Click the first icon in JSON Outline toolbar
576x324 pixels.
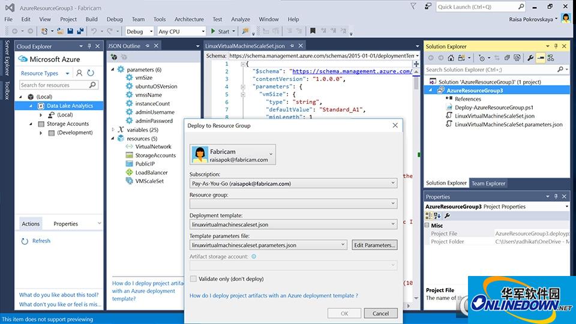(114, 57)
